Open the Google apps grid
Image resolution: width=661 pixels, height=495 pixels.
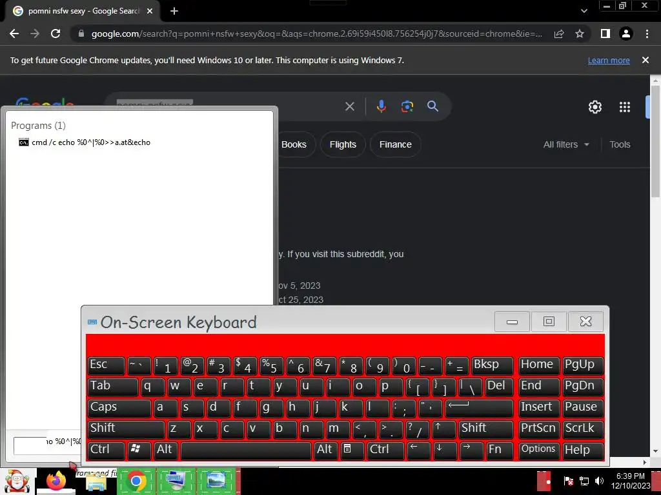point(625,107)
